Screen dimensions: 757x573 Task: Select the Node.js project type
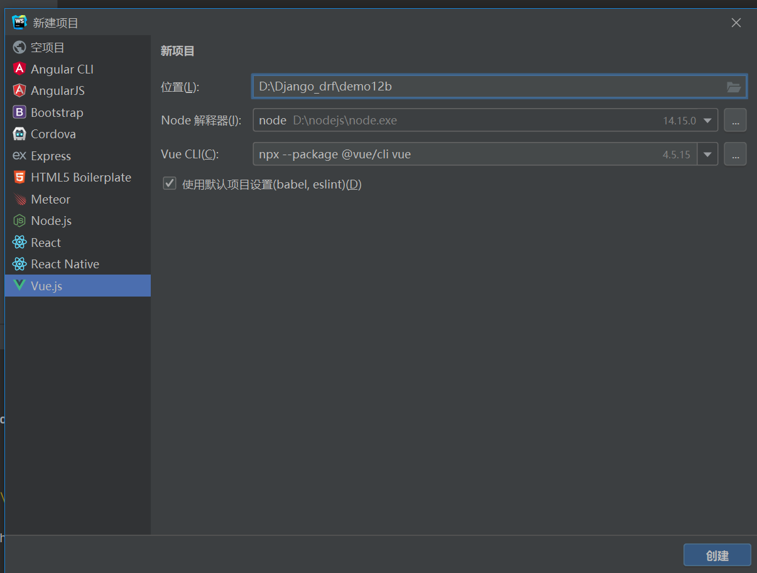tap(78, 221)
